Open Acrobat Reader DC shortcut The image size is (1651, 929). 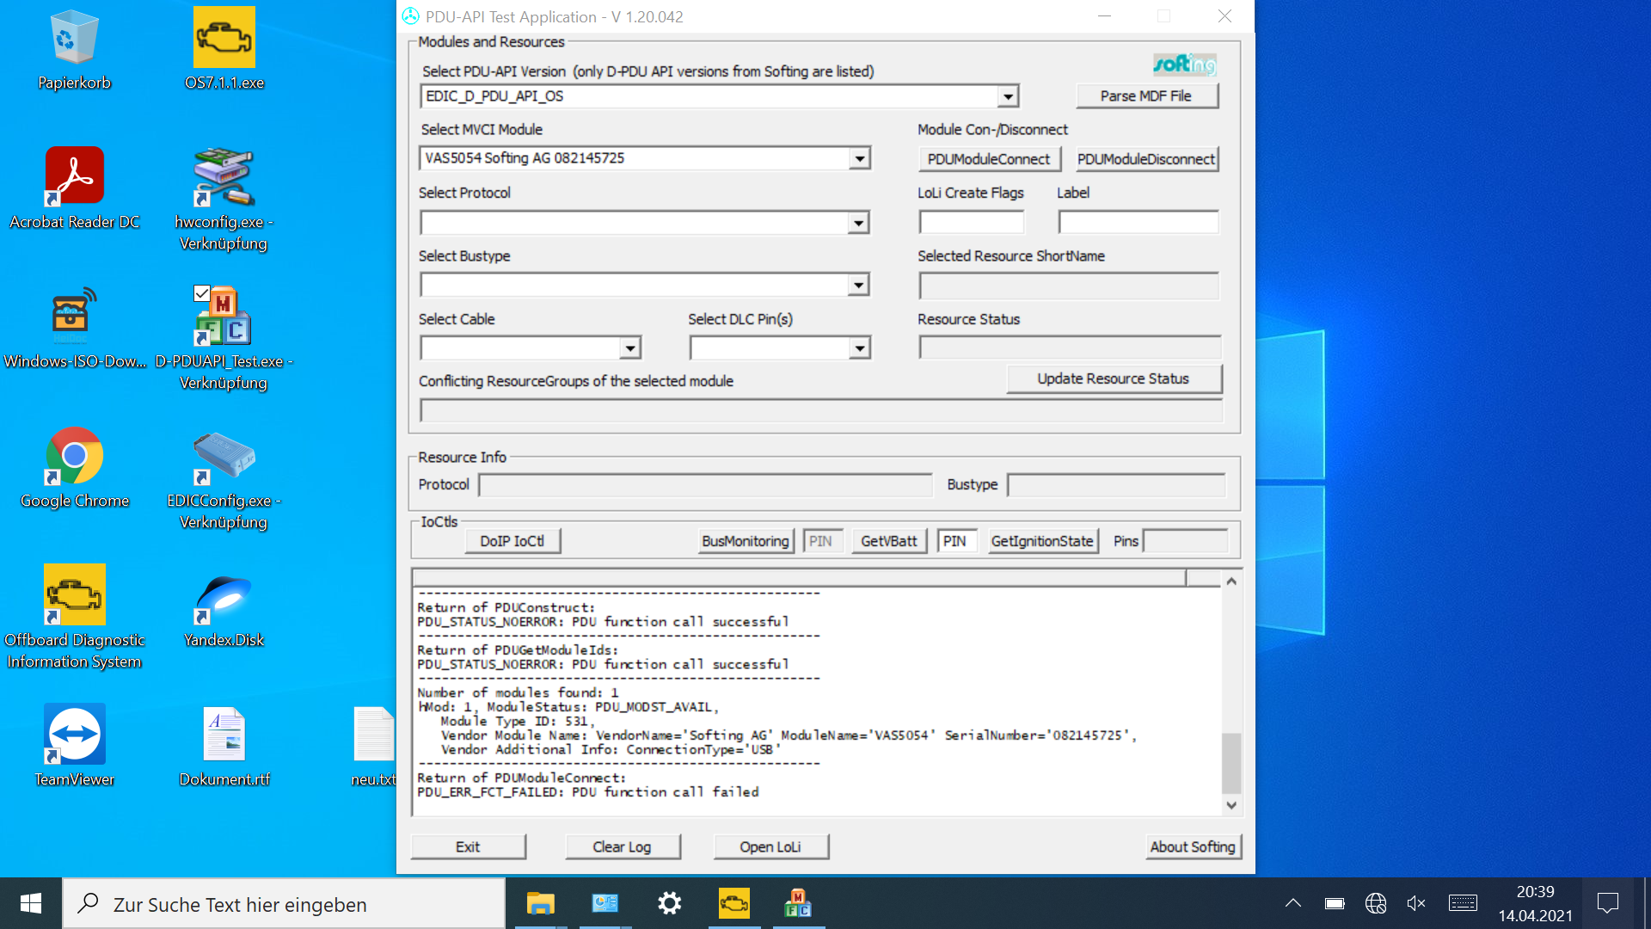pos(74,189)
